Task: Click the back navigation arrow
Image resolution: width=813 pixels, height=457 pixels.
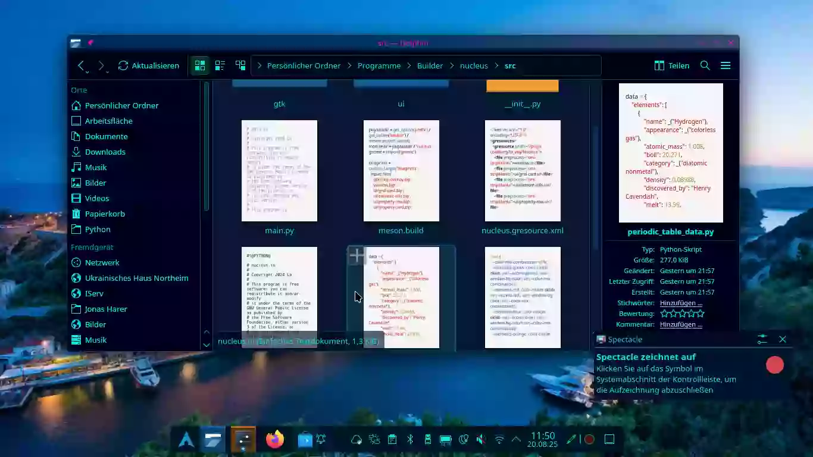Action: coord(82,66)
